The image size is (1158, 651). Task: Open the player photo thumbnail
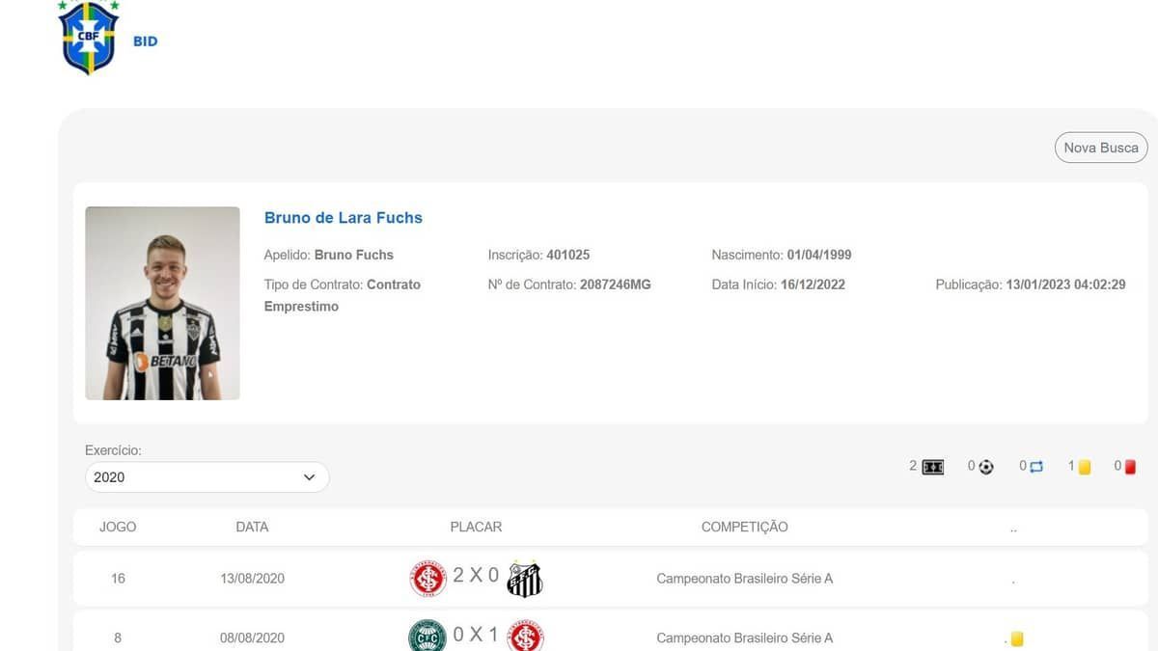[162, 303]
